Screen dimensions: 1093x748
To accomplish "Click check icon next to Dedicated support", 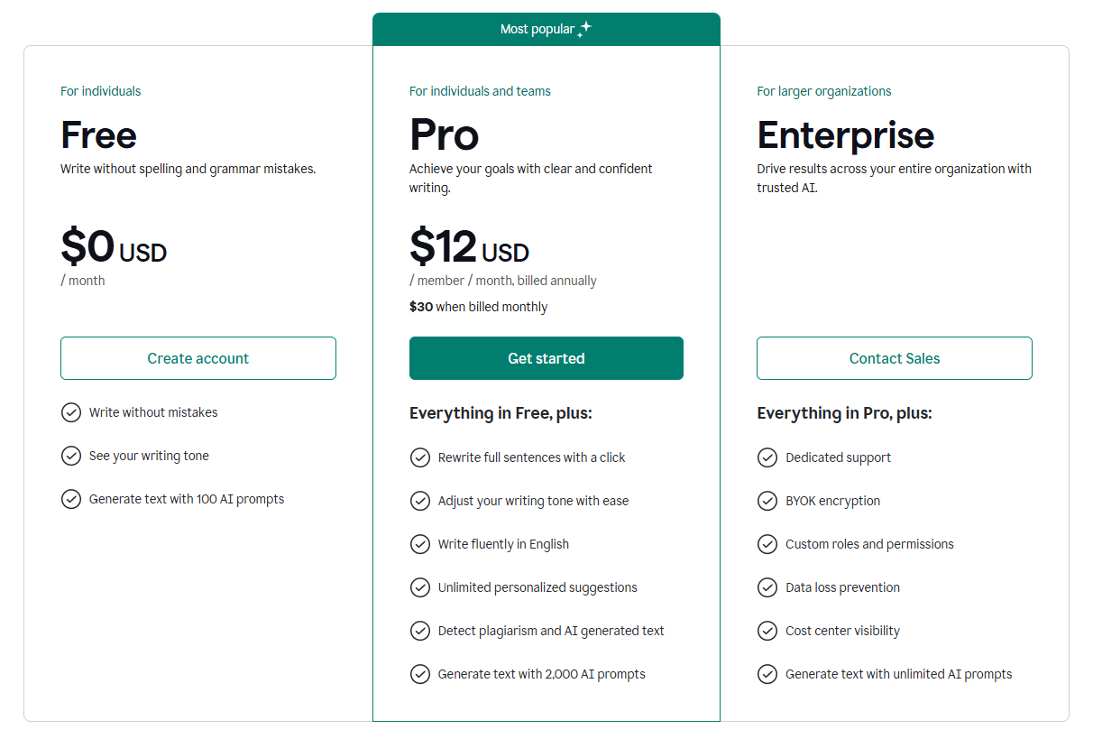I will 767,457.
